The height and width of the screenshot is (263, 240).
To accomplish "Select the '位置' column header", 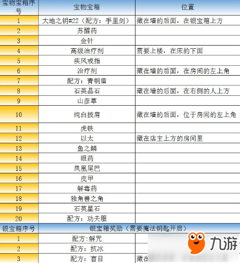I will 187,8.
